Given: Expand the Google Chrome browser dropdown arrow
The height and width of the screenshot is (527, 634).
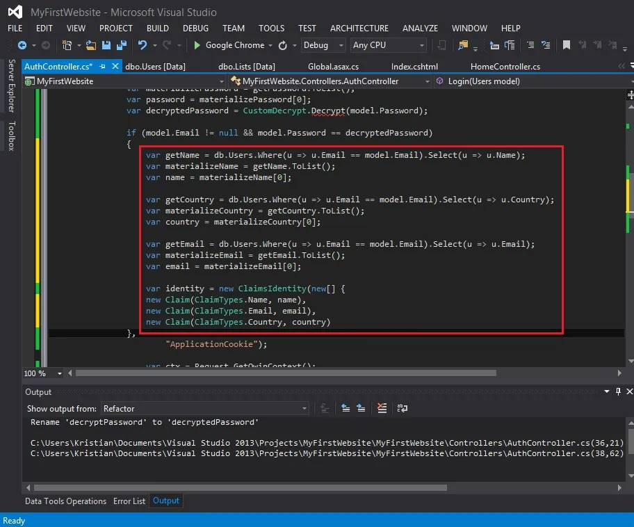Looking at the screenshot, I should tap(270, 45).
